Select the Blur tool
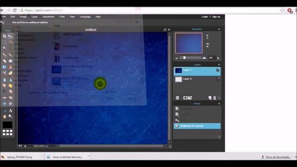This screenshot has width=297, height=167. [5, 80]
